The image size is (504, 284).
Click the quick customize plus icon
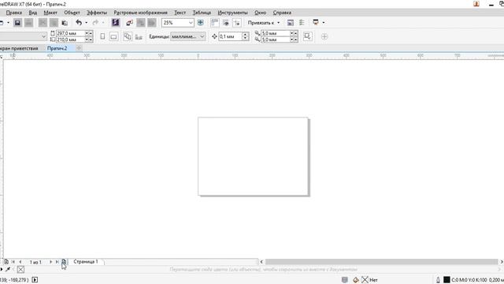click(324, 37)
